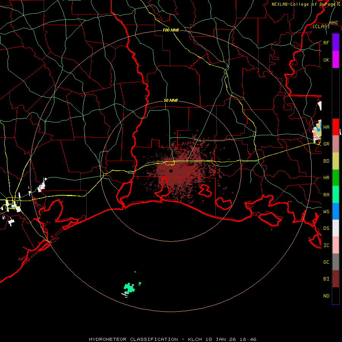Viewport: 342px width, 342px height.
Task: Click the HR legend label
Action: click(326, 178)
